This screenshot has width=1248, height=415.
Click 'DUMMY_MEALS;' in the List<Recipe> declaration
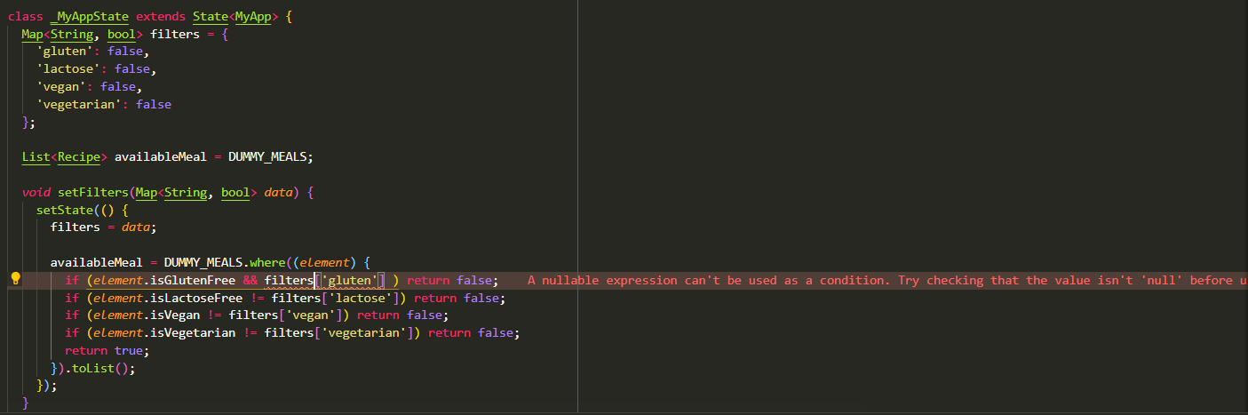pos(271,157)
